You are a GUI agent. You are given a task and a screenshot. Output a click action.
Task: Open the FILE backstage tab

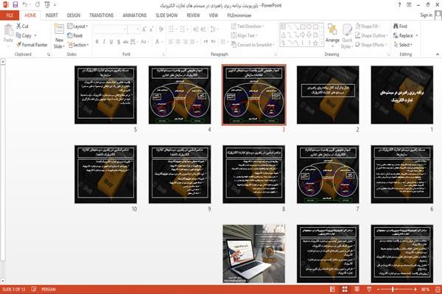tap(10, 15)
